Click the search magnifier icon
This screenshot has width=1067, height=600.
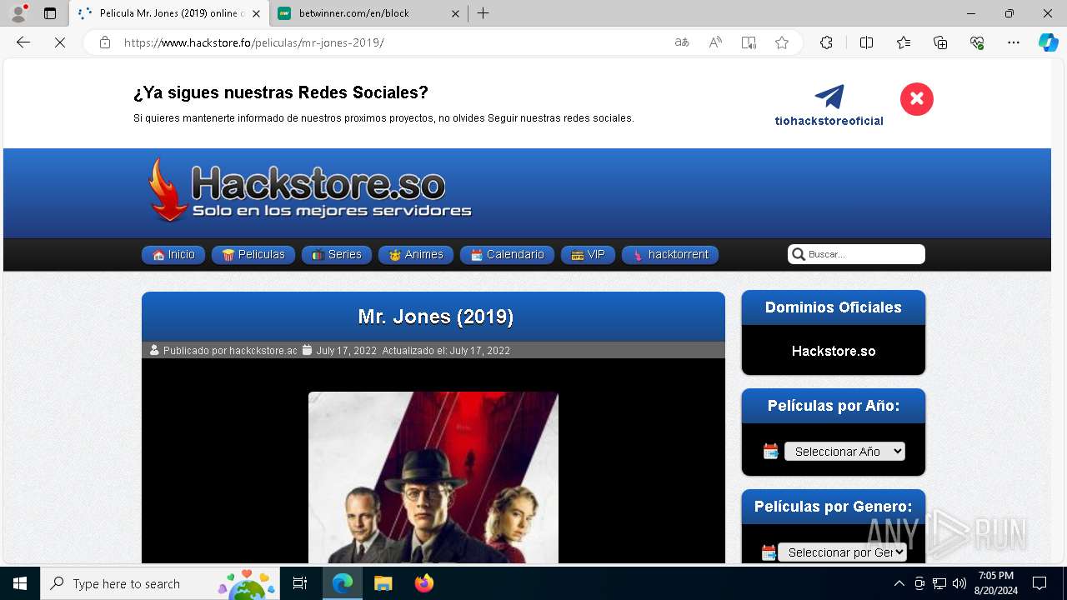pos(799,254)
